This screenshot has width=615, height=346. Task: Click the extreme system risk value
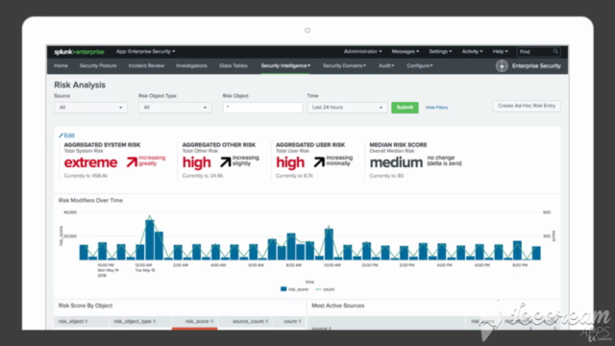click(90, 162)
